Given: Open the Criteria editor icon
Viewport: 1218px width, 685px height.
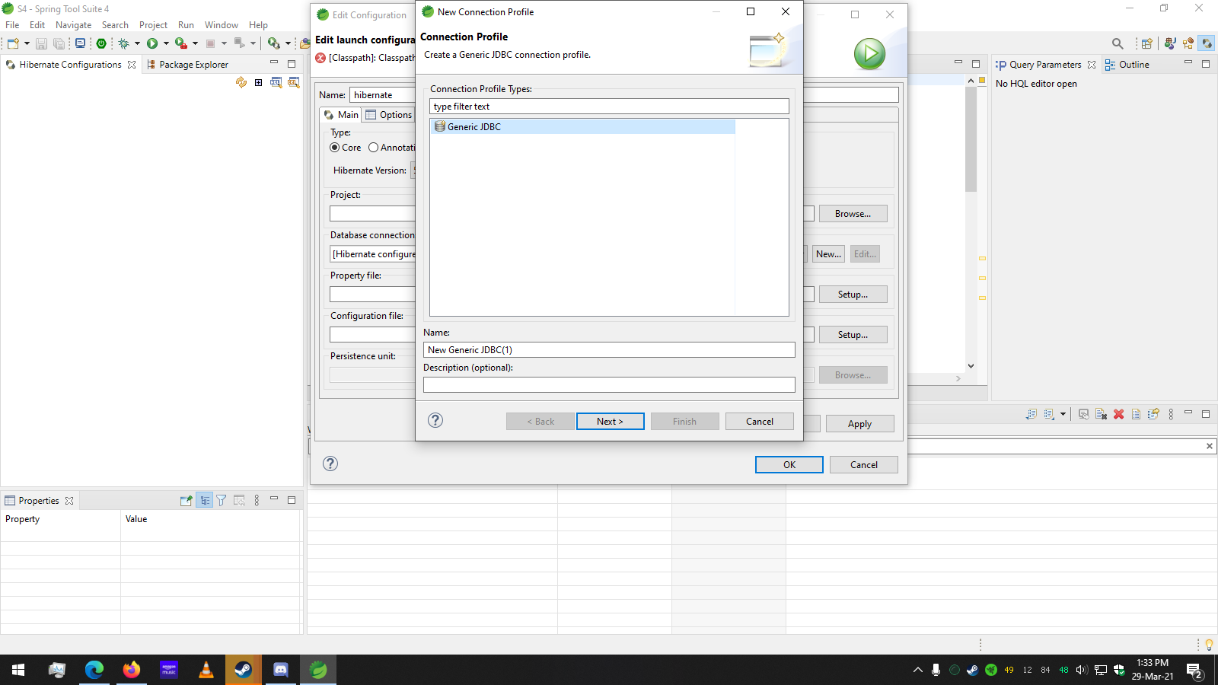Looking at the screenshot, I should pos(294,82).
